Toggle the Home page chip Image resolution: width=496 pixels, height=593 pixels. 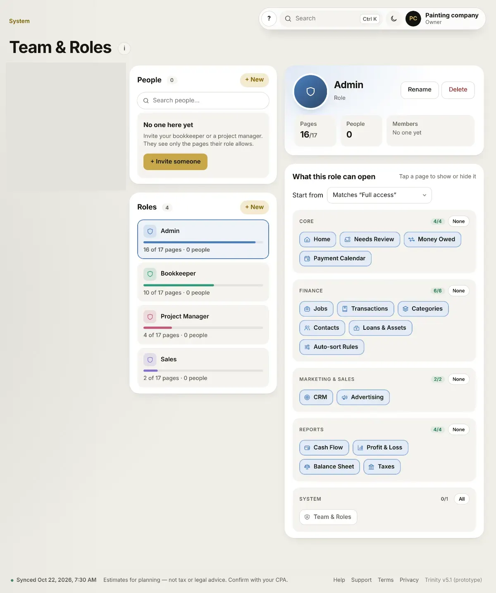(317, 239)
